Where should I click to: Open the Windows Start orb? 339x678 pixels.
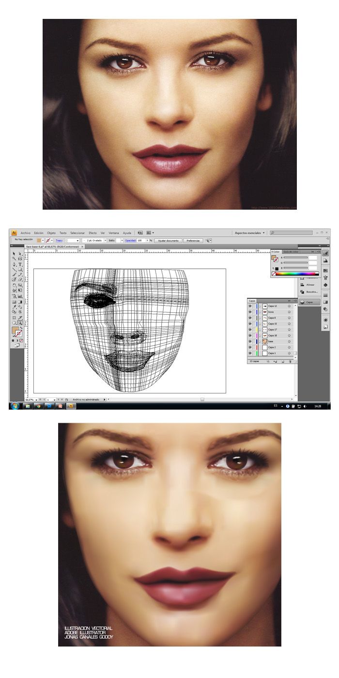pos(15,405)
